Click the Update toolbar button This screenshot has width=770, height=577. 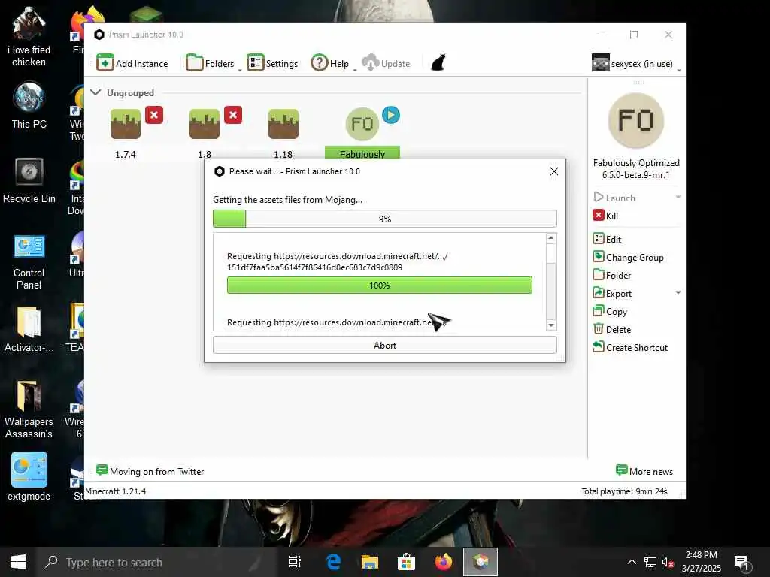(386, 63)
